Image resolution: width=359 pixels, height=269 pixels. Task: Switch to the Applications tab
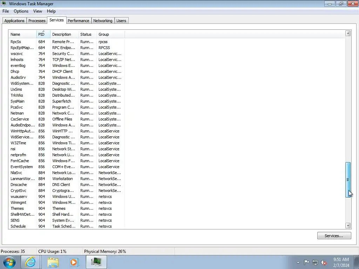click(14, 21)
